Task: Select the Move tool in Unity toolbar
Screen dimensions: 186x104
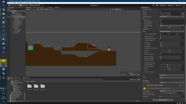Action: [12, 5]
